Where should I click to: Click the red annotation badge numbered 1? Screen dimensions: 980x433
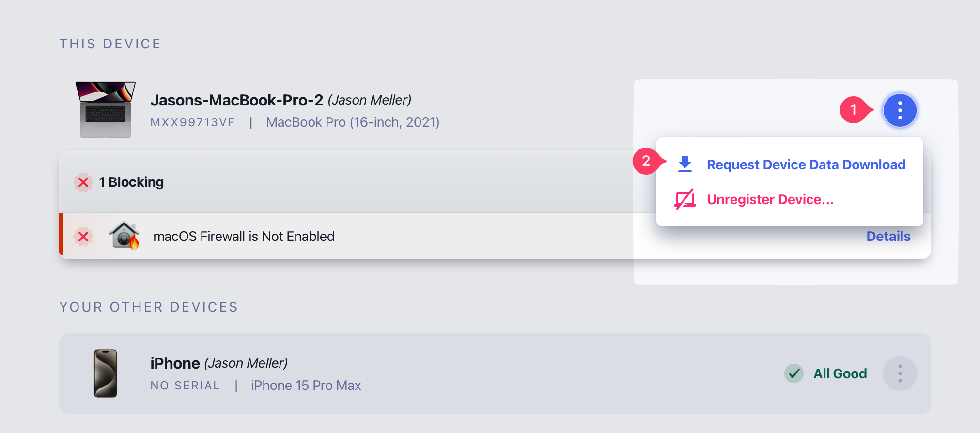point(854,110)
